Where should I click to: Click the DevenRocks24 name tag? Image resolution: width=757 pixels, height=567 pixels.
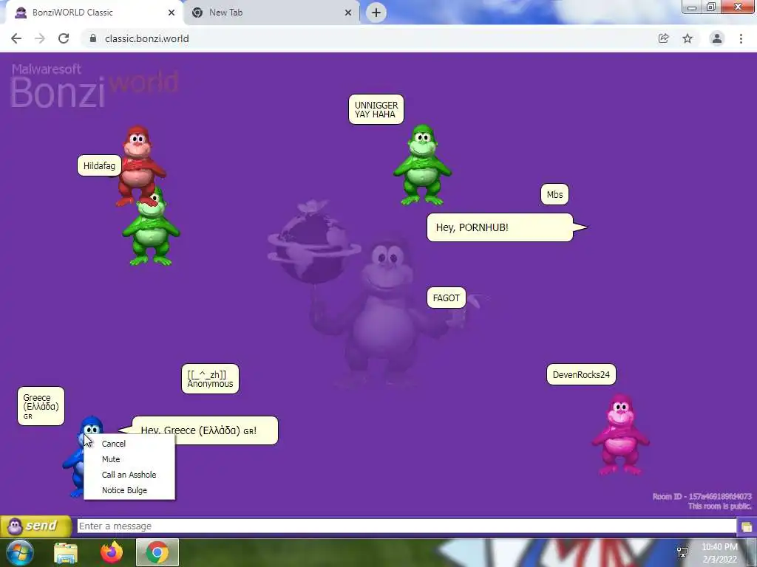pyautogui.click(x=581, y=374)
